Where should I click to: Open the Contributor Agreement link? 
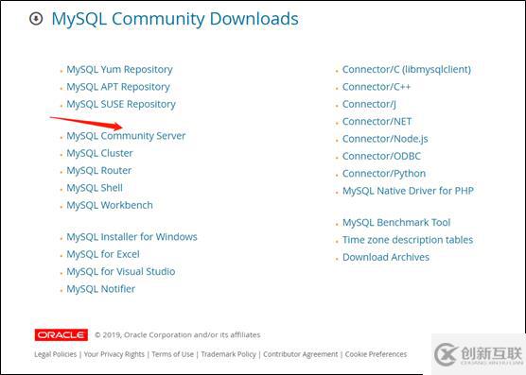click(x=301, y=354)
